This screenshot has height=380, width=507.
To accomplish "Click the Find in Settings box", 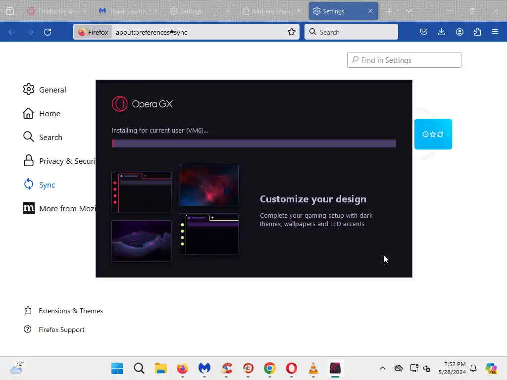I will [404, 60].
